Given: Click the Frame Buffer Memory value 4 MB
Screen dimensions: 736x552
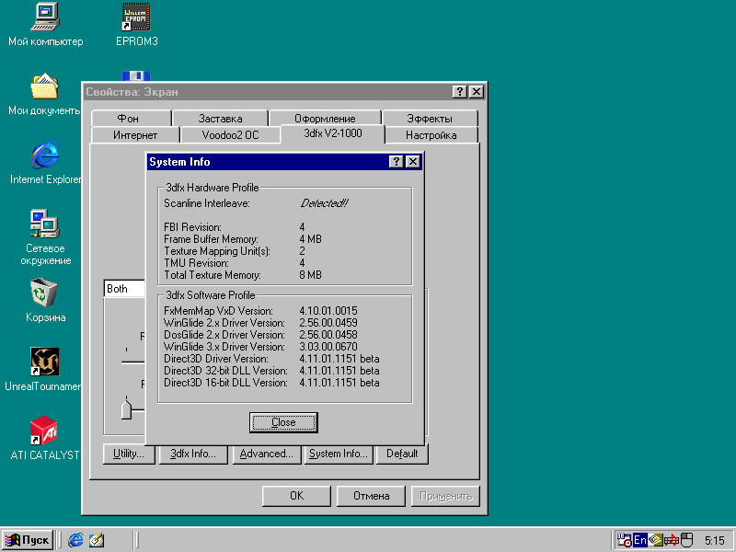Looking at the screenshot, I should point(311,239).
